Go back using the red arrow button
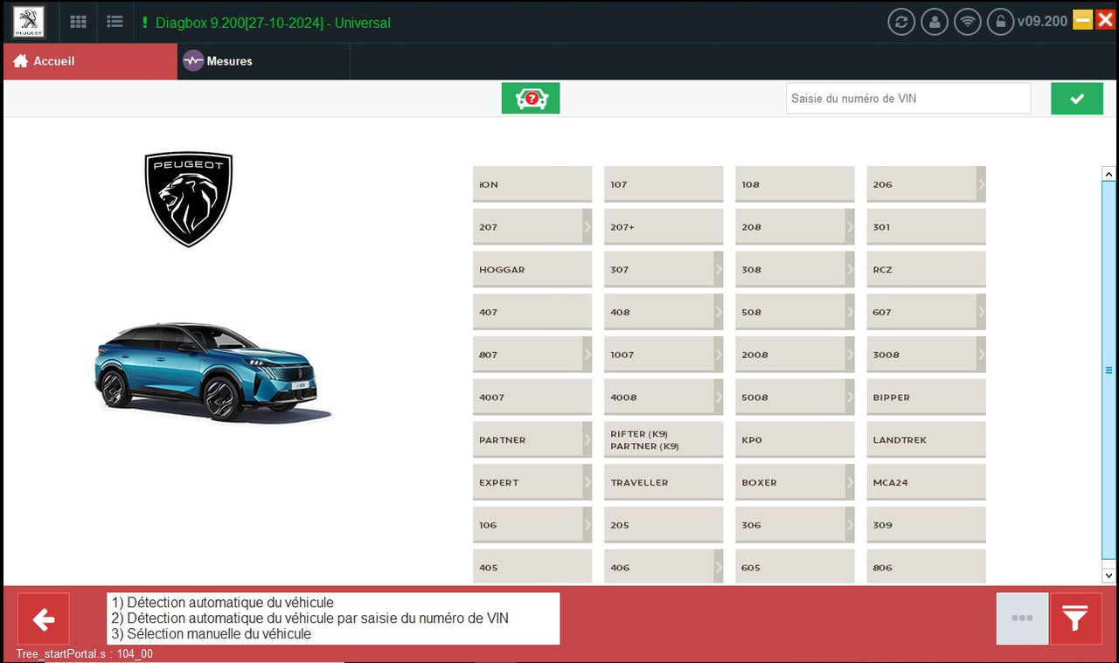The image size is (1119, 663). pos(44,618)
